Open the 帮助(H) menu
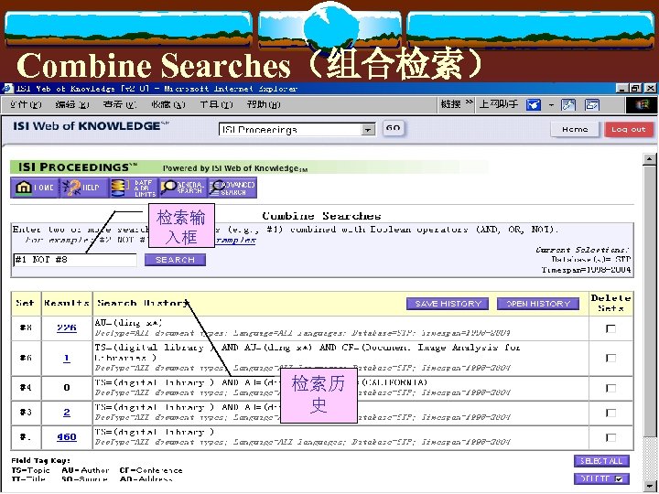 tap(264, 104)
